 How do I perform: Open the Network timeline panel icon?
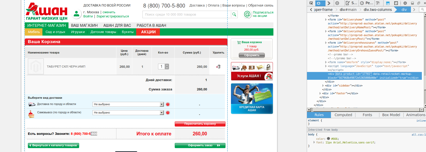(x=378, y=3)
